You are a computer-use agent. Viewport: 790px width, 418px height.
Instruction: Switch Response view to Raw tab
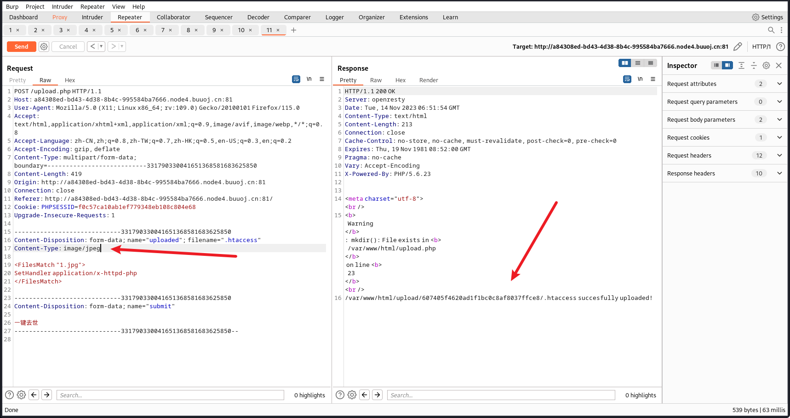376,80
